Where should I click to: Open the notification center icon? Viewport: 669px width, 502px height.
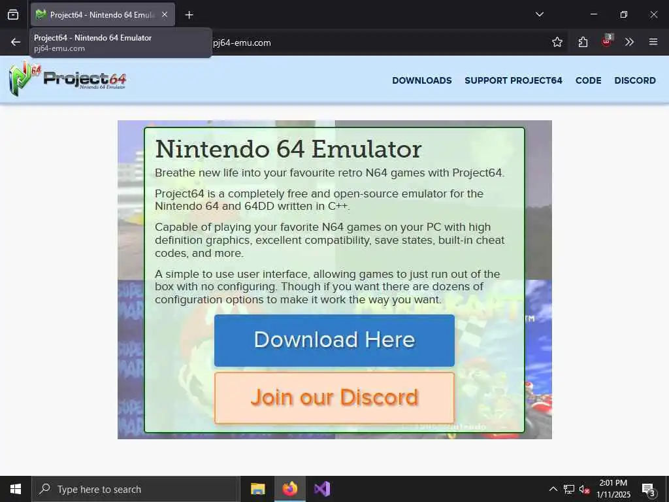[x=649, y=490]
